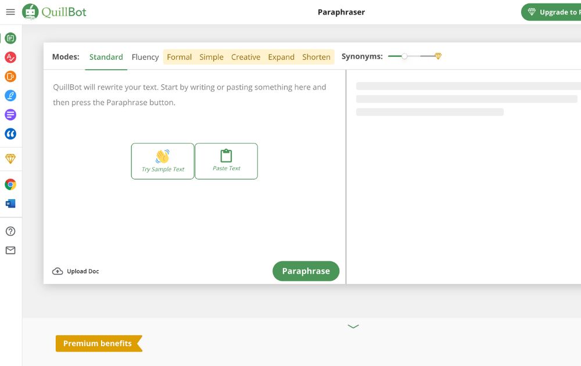581x366 pixels.
Task: Select the Shorten mode tab
Action: 316,57
